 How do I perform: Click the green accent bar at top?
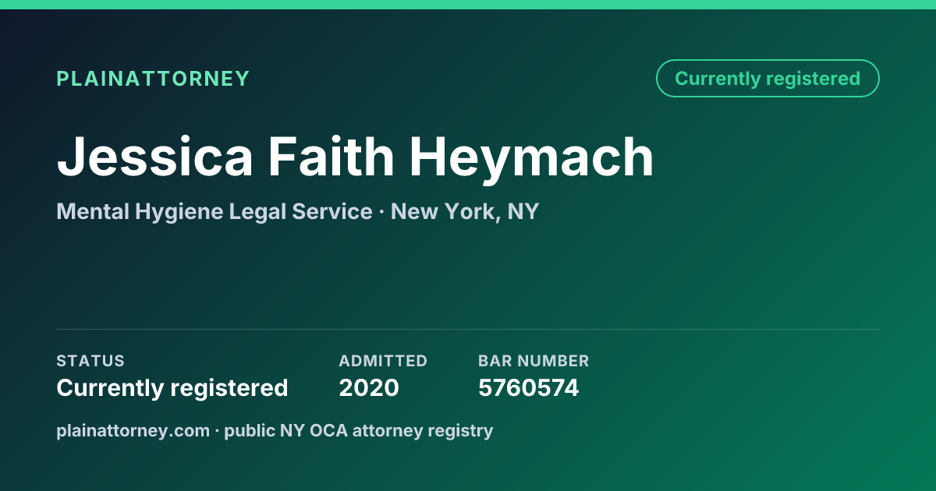(468, 5)
